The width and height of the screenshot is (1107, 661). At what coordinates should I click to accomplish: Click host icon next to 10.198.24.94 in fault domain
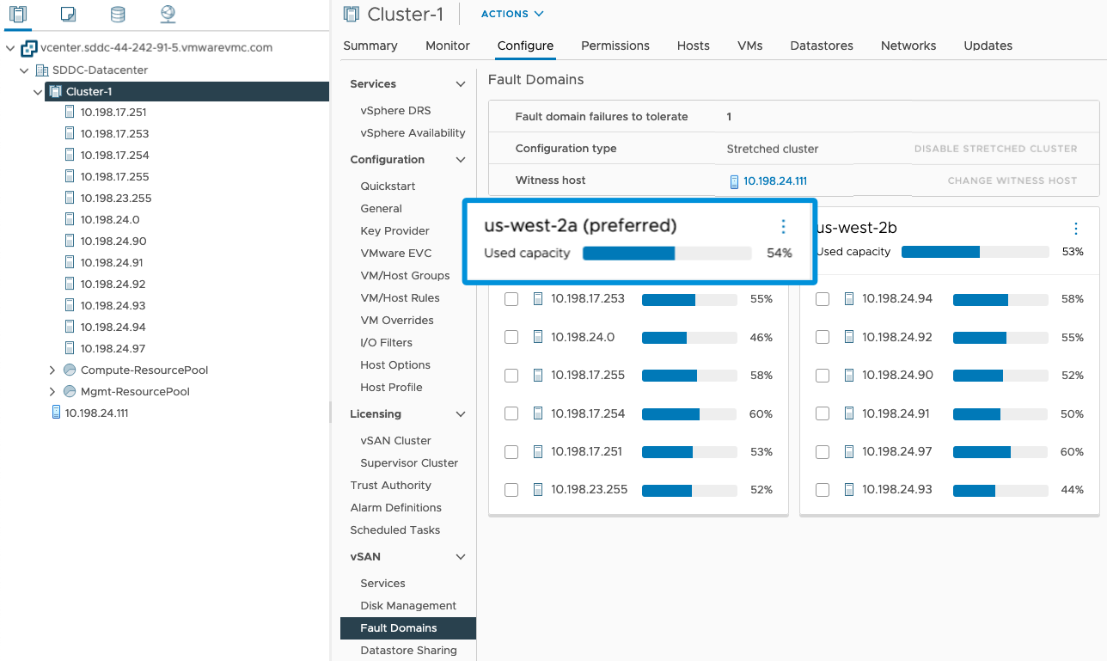(849, 299)
